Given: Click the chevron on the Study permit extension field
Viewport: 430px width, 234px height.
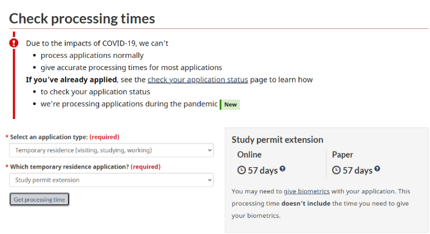Looking at the screenshot, I should click(209, 180).
